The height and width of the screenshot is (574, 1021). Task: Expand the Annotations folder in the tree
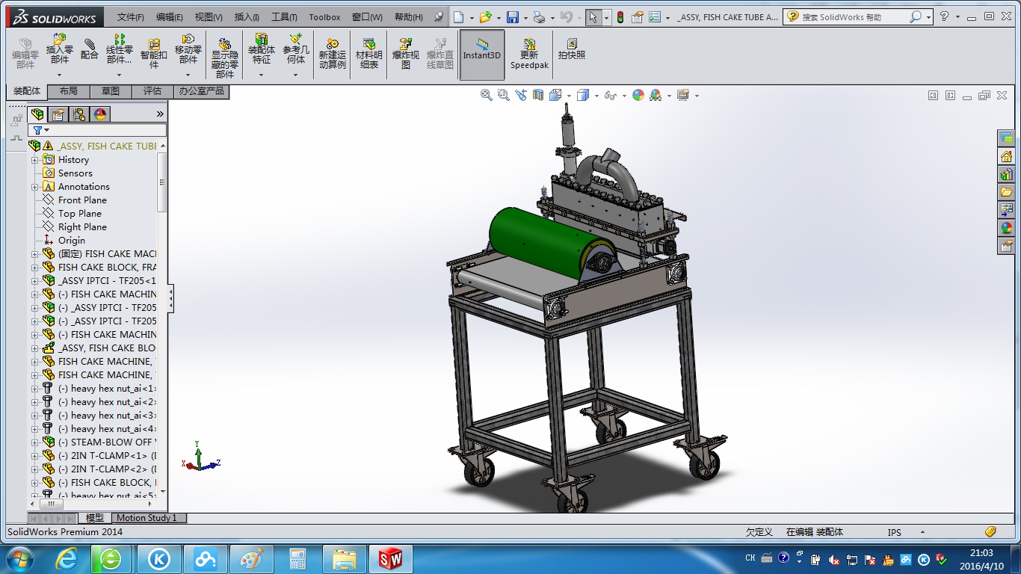pyautogui.click(x=35, y=186)
